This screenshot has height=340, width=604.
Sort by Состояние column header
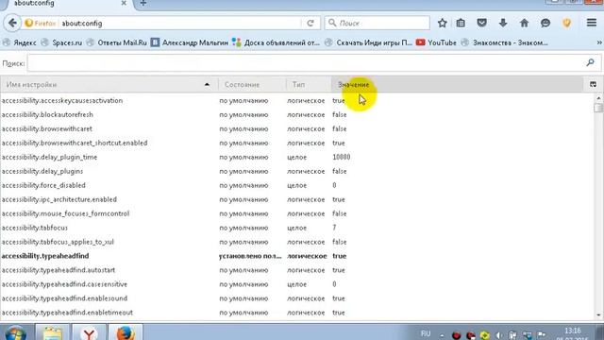pyautogui.click(x=252, y=84)
